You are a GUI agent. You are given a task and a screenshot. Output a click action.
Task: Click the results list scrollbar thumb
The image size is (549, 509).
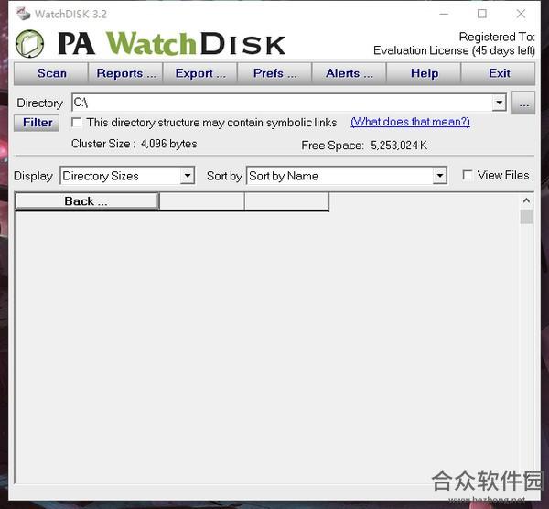click(x=526, y=216)
